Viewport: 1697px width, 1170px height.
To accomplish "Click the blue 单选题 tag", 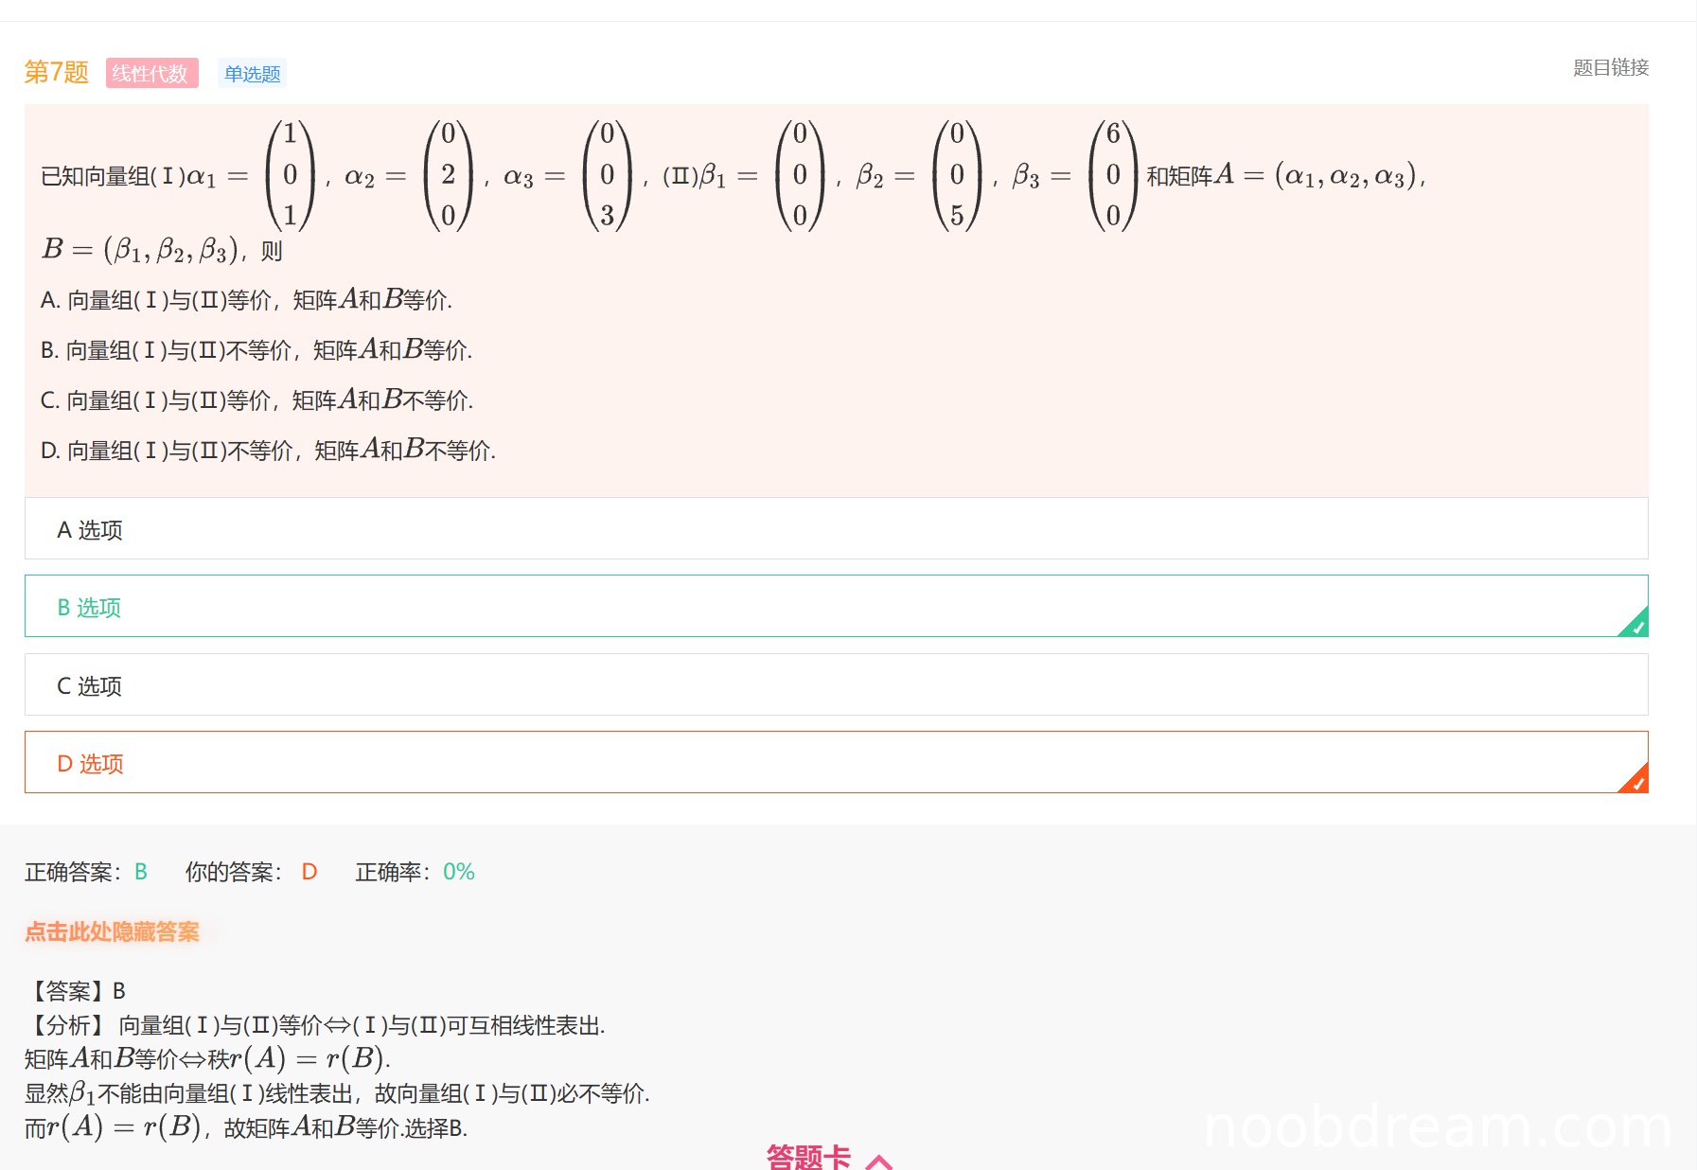I will click(x=252, y=74).
